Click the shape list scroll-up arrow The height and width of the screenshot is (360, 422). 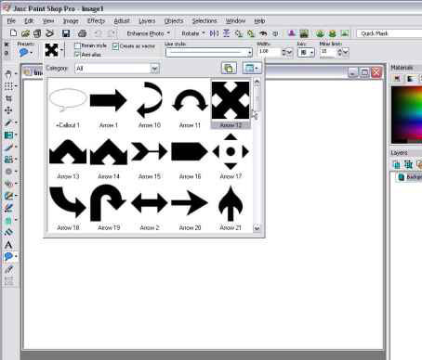click(257, 82)
